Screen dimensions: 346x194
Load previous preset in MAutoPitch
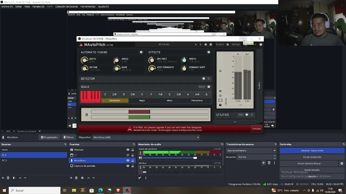pos(196,44)
